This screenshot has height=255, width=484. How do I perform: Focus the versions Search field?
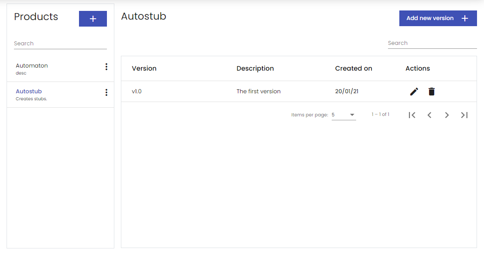(432, 43)
